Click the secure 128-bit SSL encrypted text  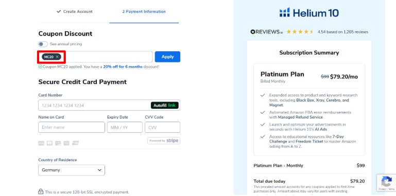tap(87, 192)
